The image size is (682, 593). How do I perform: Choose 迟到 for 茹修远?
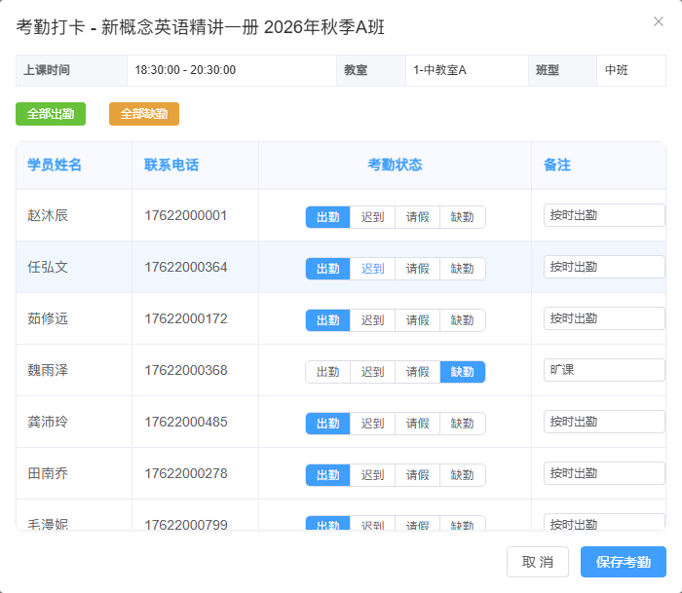(373, 320)
